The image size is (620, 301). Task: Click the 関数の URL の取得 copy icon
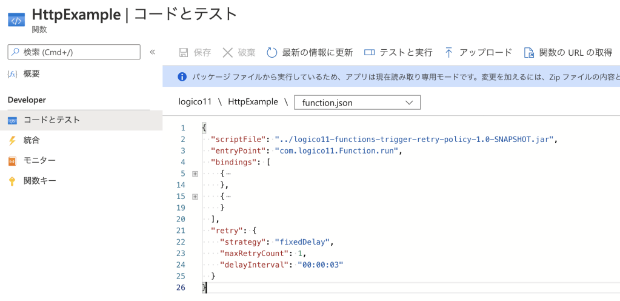click(x=529, y=53)
